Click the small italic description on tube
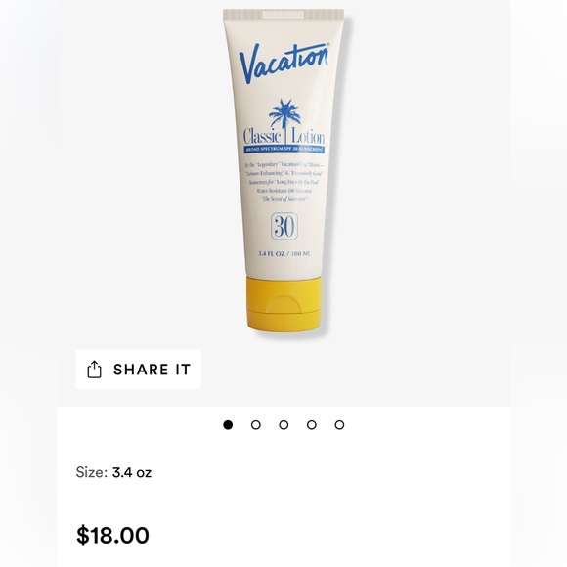This screenshot has width=567, height=567. [283, 182]
